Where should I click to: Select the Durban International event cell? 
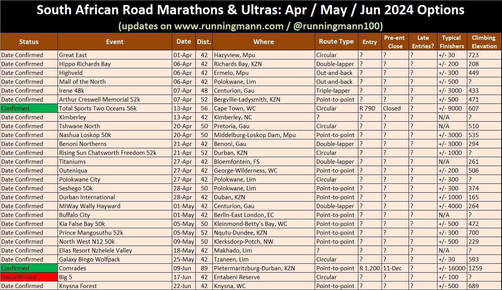pyautogui.click(x=115, y=197)
